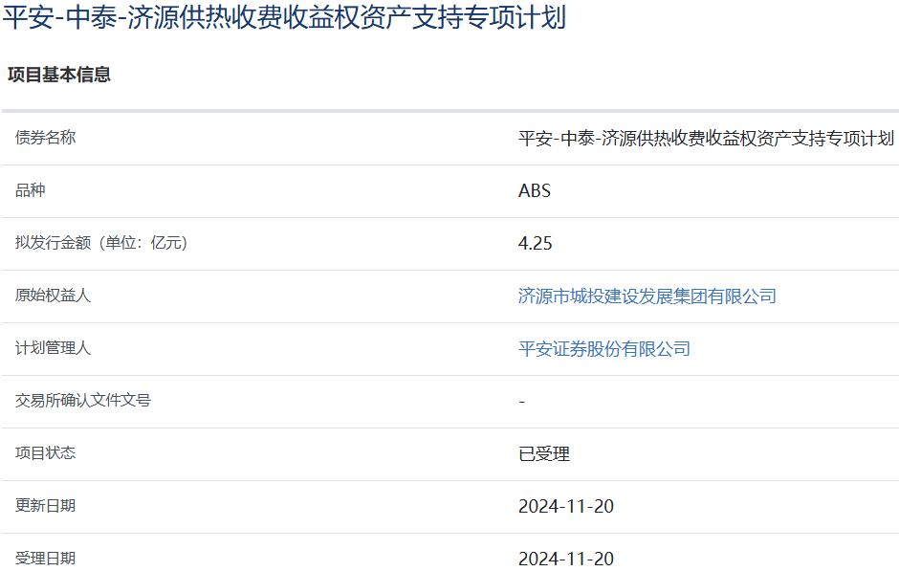Image resolution: width=899 pixels, height=571 pixels.
Task: Click the 计划管理人 row label
Action: (x=53, y=348)
